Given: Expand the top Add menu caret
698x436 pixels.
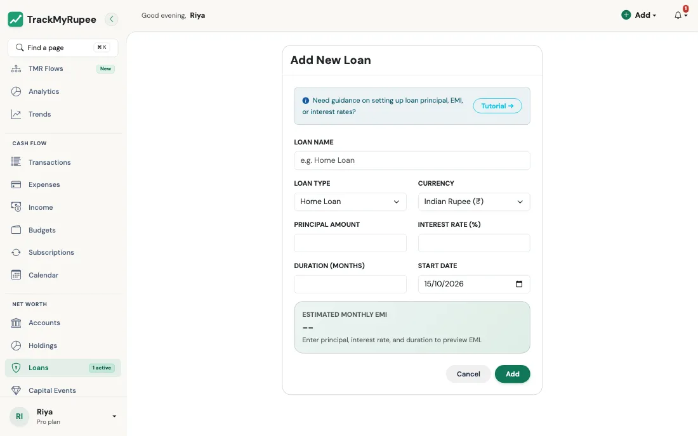Looking at the screenshot, I should [x=654, y=16].
